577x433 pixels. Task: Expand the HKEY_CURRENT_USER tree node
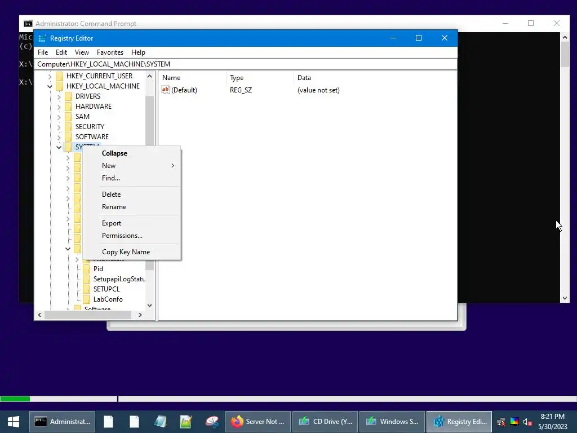[x=50, y=76]
